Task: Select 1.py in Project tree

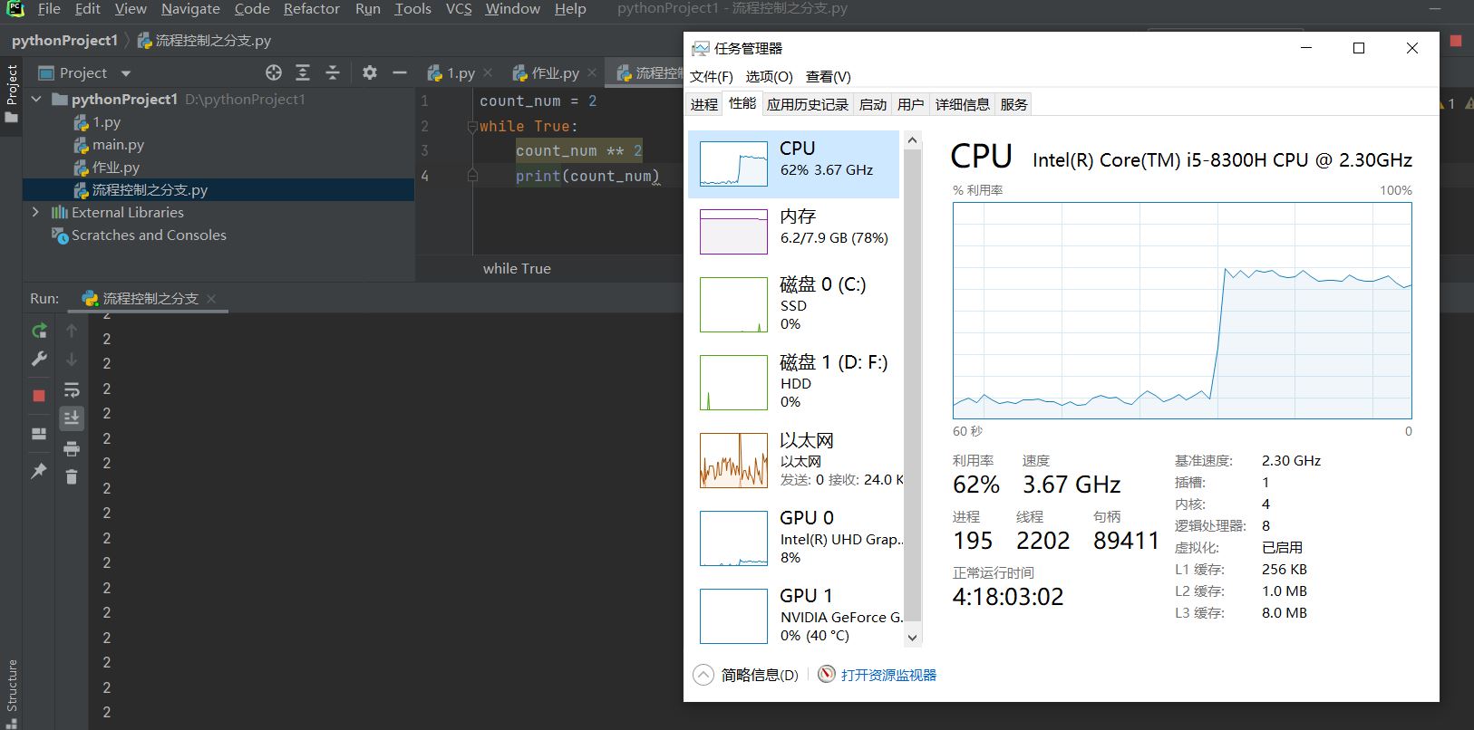Action: point(106,122)
